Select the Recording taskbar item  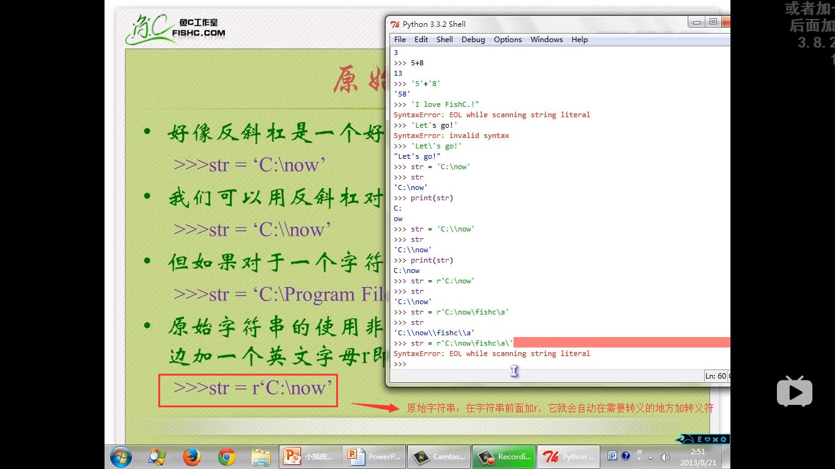[503, 456]
